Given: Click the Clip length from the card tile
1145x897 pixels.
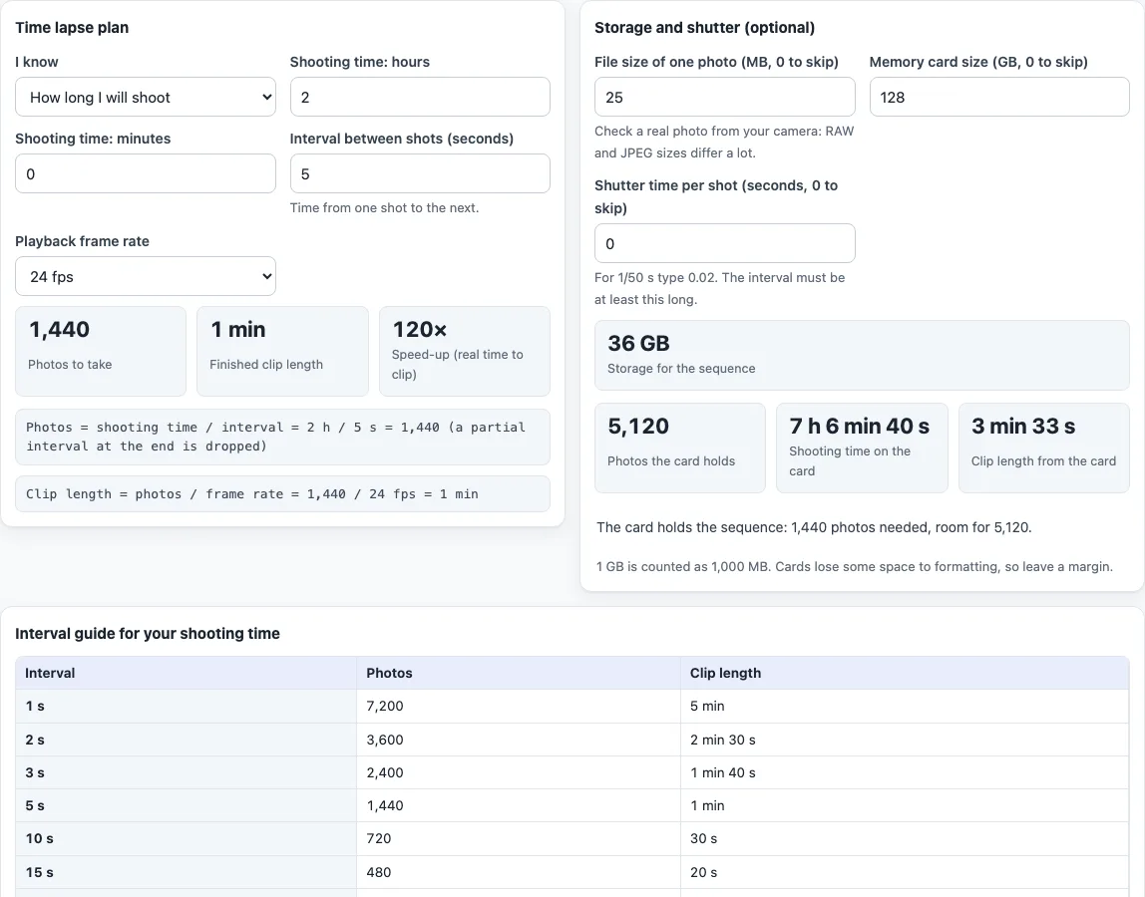Looking at the screenshot, I should tap(1044, 448).
